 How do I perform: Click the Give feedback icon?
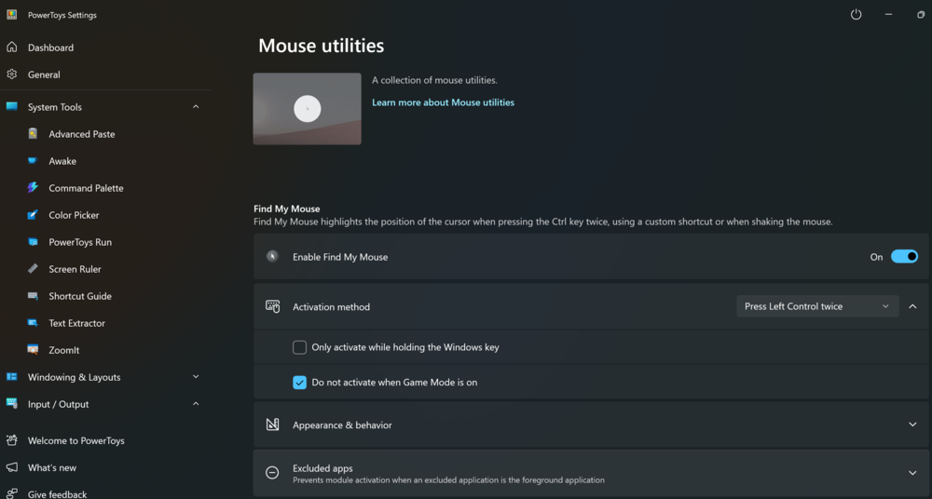pos(11,494)
